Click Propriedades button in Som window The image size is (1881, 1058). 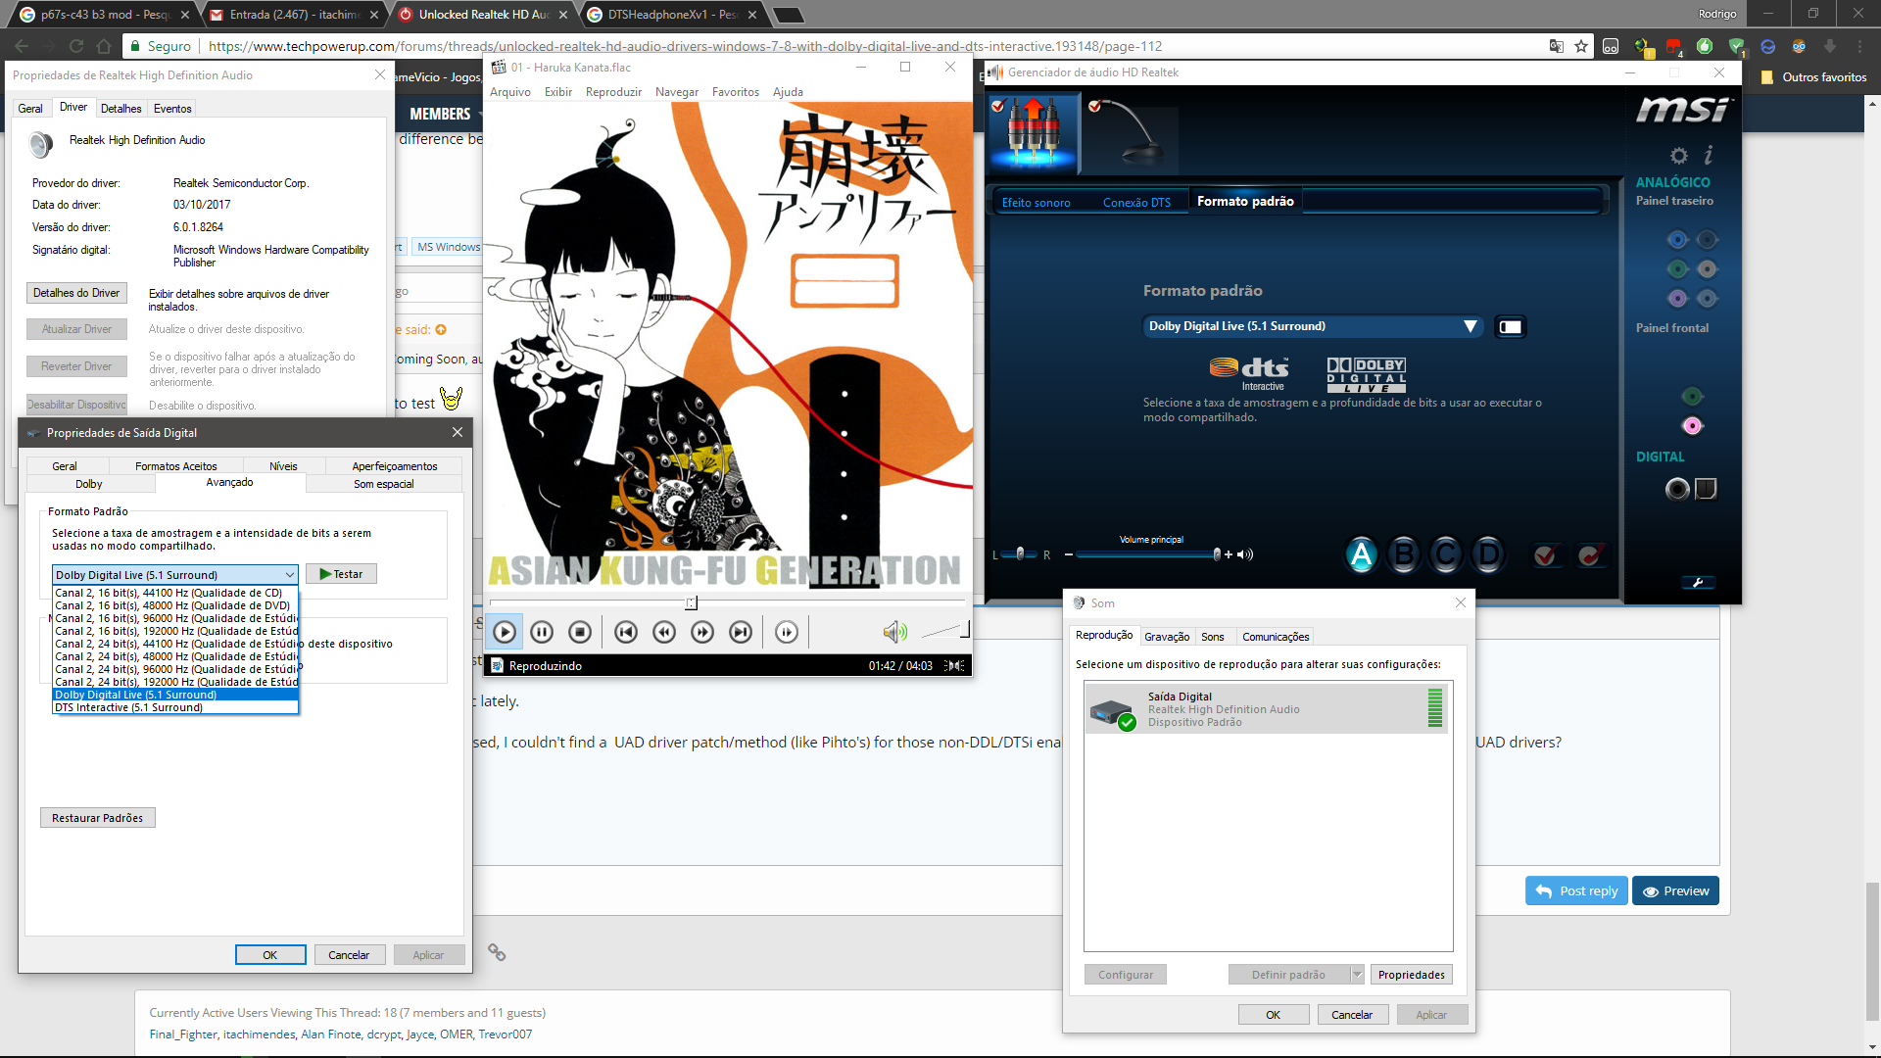pos(1411,975)
